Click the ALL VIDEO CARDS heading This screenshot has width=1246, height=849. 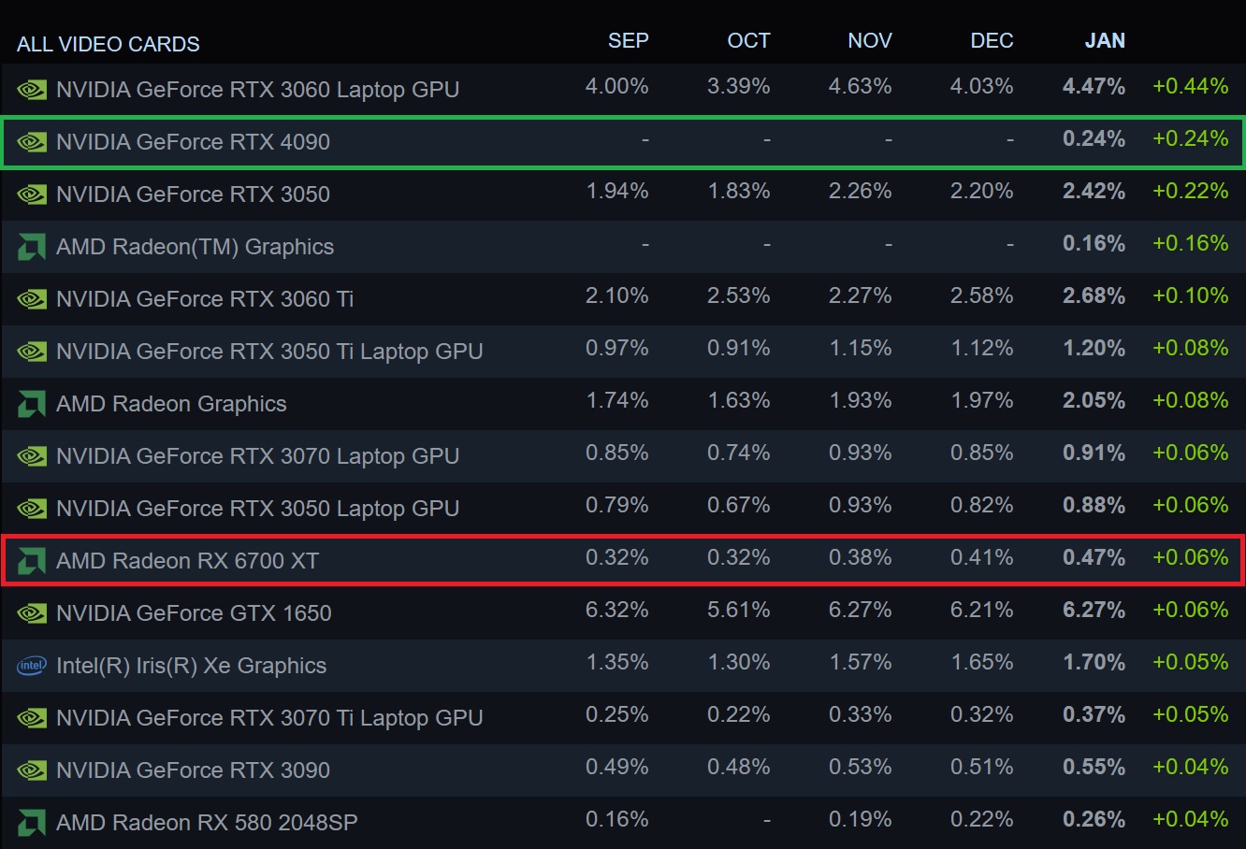[x=109, y=44]
